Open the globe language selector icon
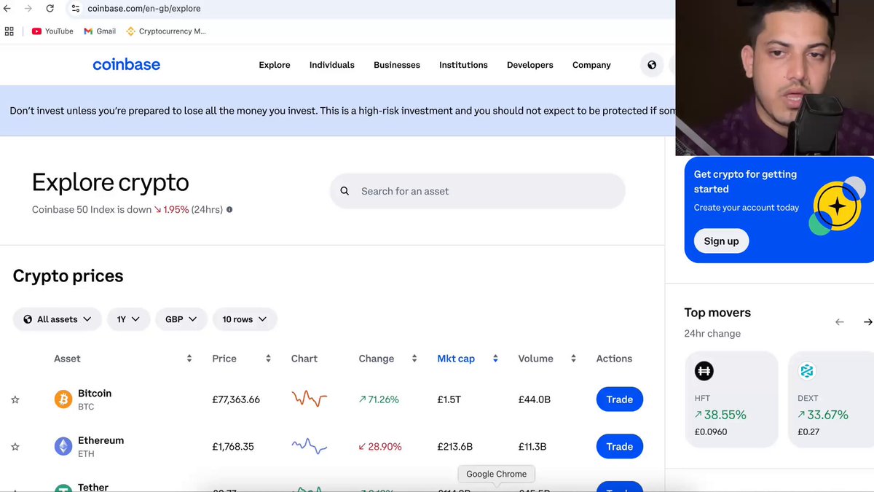 652,65
